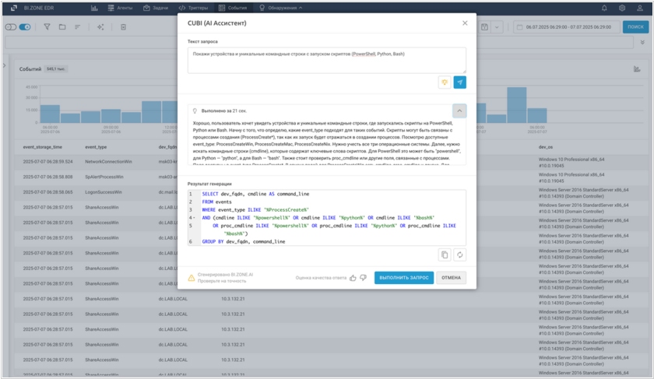Click the event_storage_time column header

pyautogui.click(x=43, y=147)
